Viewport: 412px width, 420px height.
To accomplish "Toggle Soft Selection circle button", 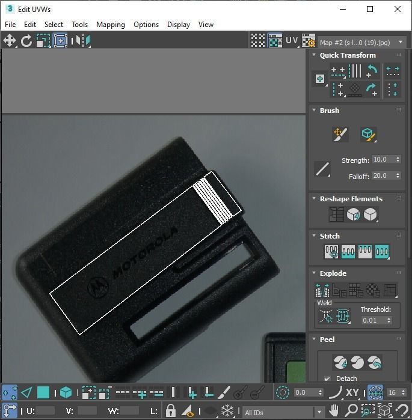I will tap(283, 393).
